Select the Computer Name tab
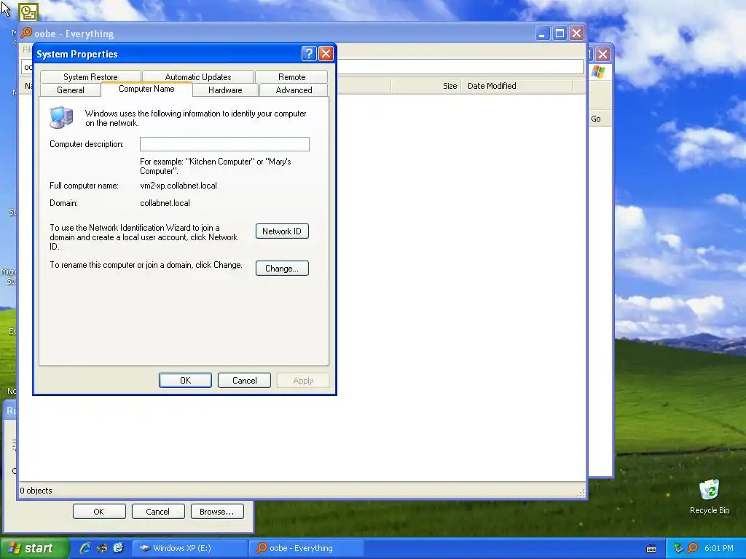This screenshot has width=746, height=559. point(146,89)
